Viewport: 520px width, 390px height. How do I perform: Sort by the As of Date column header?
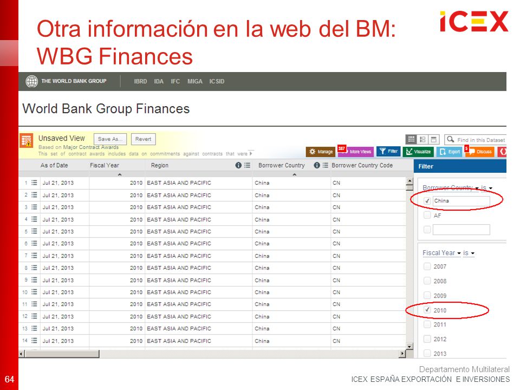[x=54, y=165]
